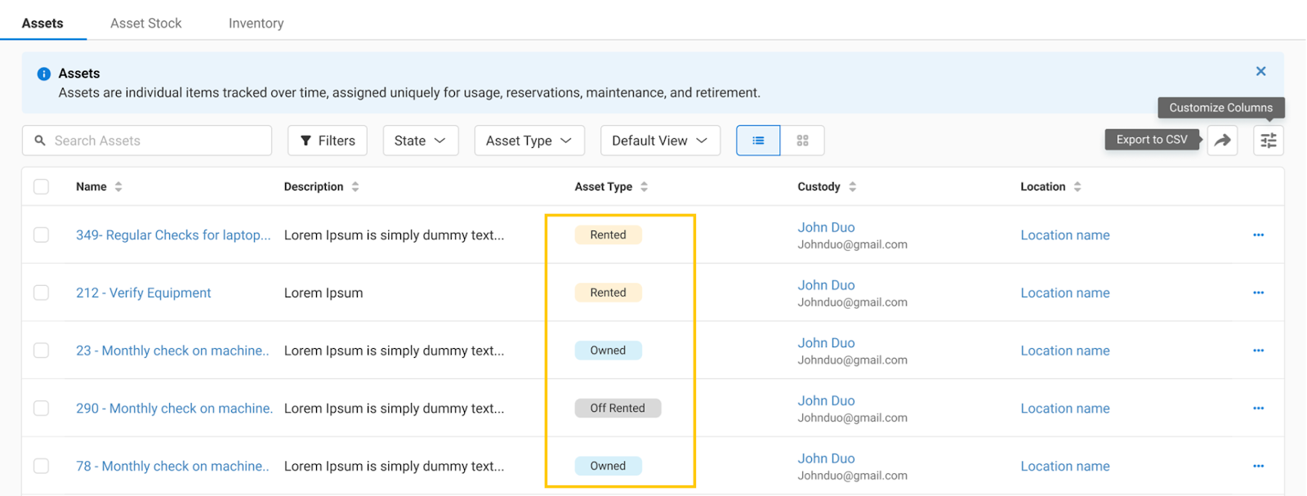This screenshot has width=1307, height=496.
Task: Click the info icon in Assets banner
Action: click(44, 74)
